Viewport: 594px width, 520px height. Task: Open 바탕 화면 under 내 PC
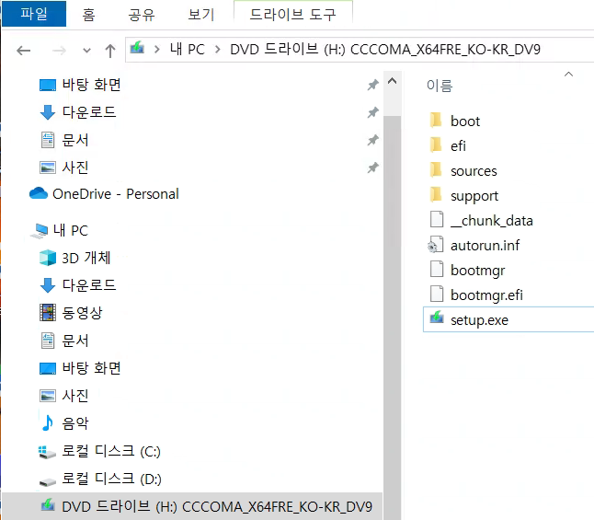[91, 368]
